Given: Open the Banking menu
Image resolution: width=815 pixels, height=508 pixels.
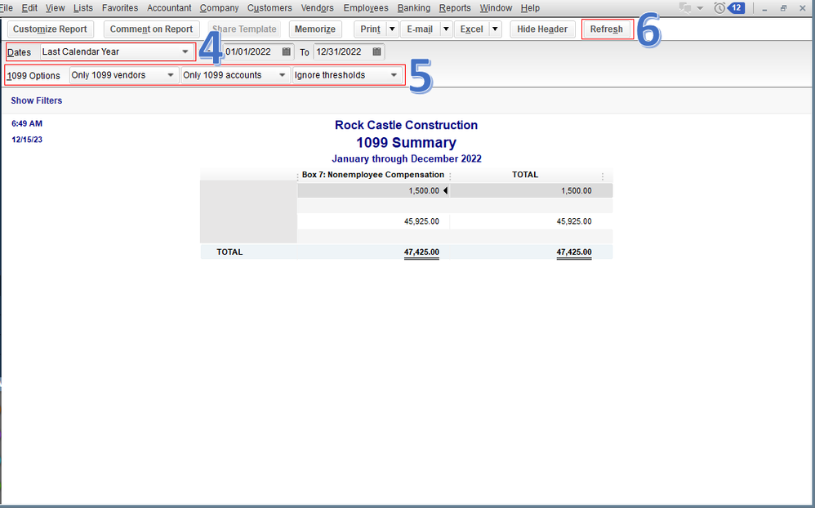Looking at the screenshot, I should pos(414,8).
